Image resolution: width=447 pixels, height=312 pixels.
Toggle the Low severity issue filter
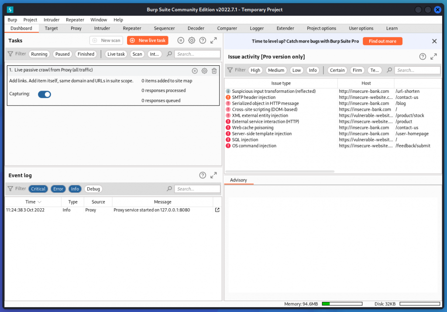pyautogui.click(x=296, y=70)
